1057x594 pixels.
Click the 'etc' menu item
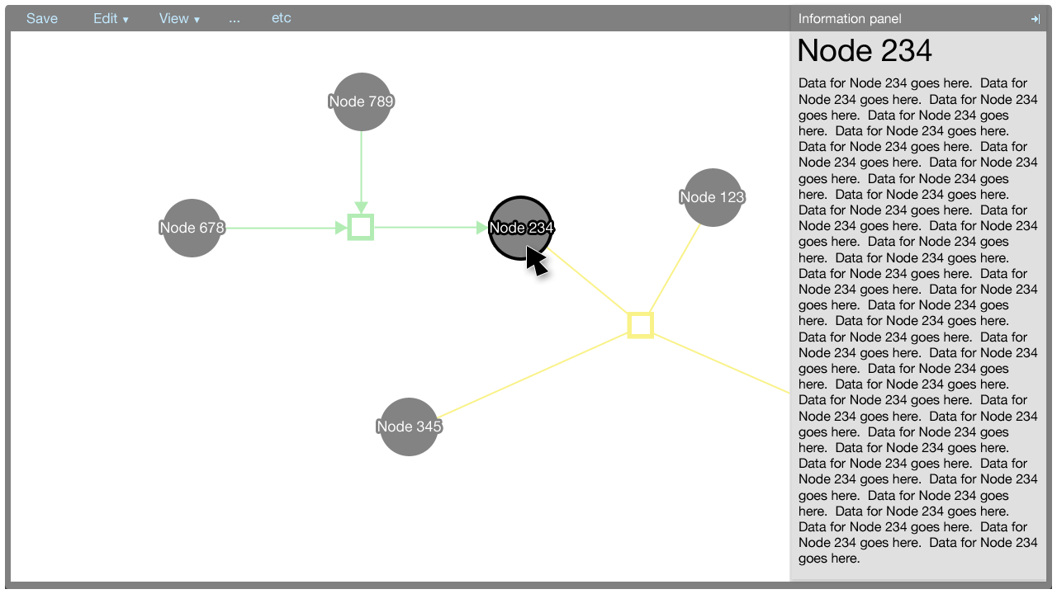(282, 18)
